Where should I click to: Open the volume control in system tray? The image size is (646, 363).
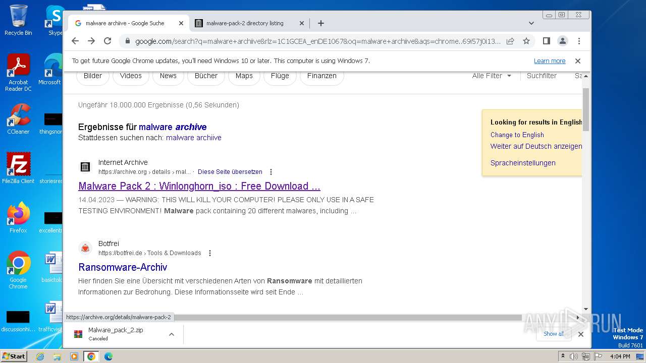[574, 356]
